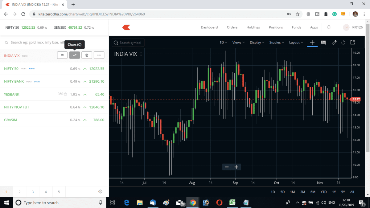The image size is (370, 208).
Task: Set chart range to 6M
Action: pyautogui.click(x=313, y=192)
